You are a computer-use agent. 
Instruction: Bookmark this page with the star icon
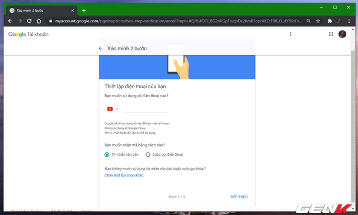point(318,21)
